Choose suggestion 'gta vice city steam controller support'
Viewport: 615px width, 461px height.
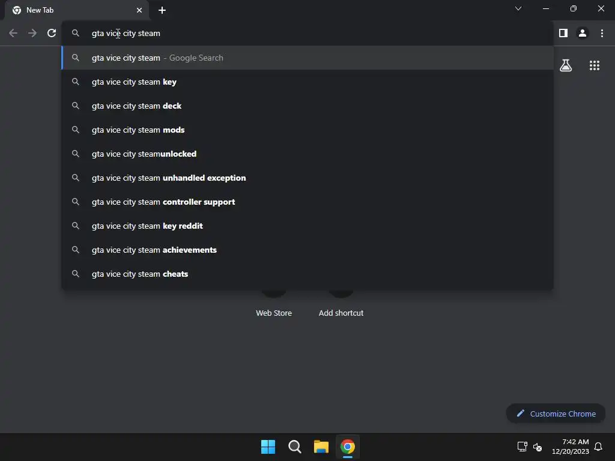[307, 202]
